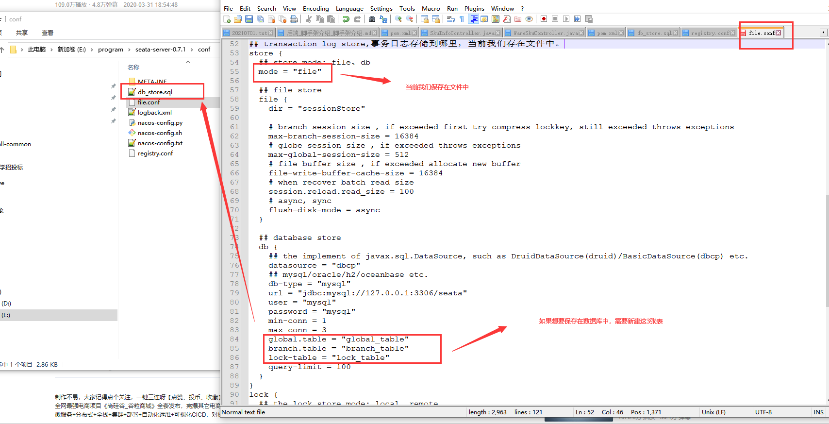
Task: Click the Playback macro button
Action: (x=566, y=19)
